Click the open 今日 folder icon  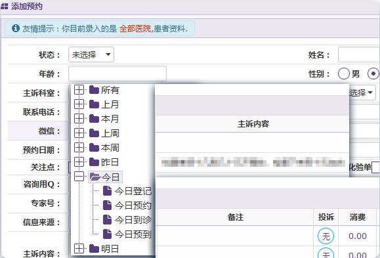pos(95,177)
